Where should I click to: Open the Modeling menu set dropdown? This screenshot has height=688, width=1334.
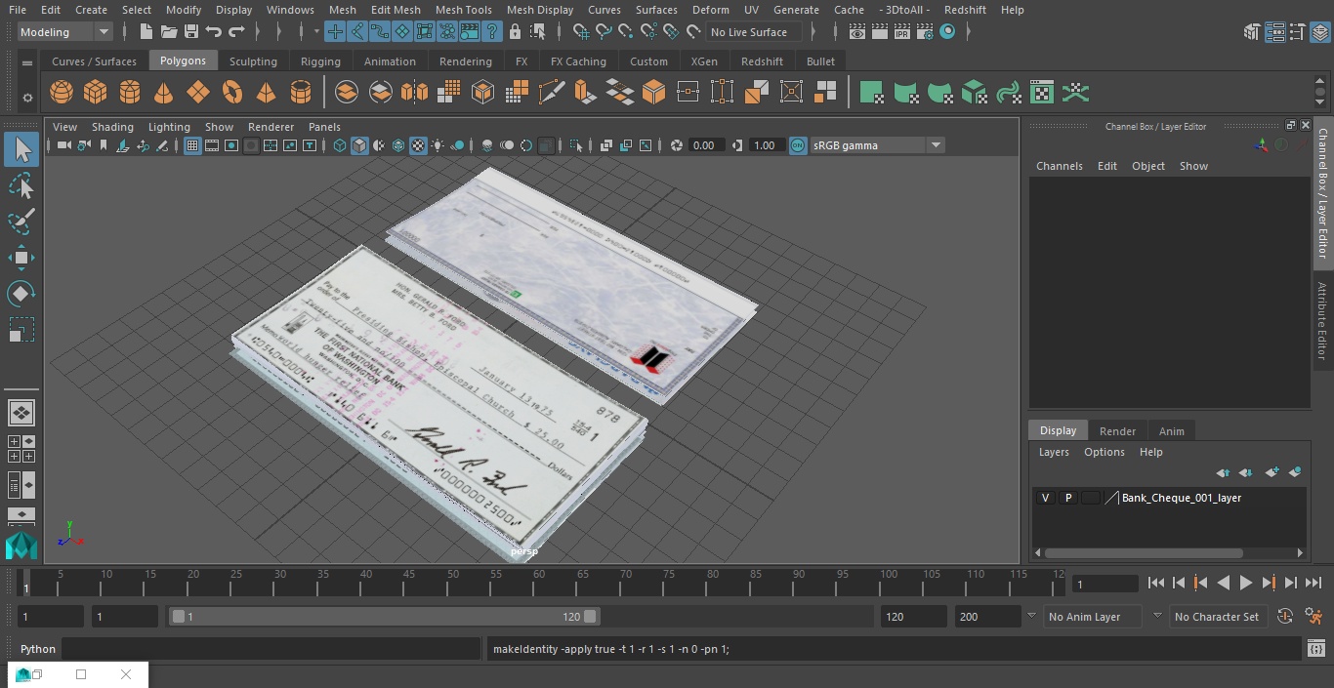(65, 32)
